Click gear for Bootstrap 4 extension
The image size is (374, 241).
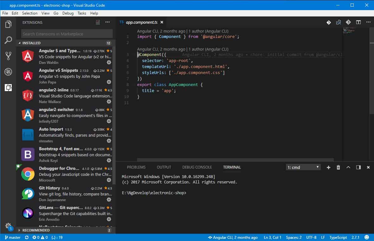109,160
